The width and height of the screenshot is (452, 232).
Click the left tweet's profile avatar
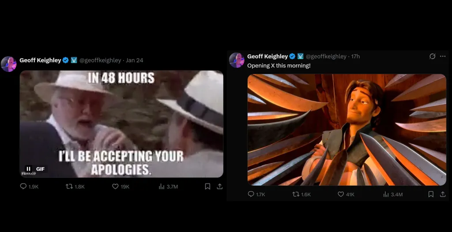9,64
